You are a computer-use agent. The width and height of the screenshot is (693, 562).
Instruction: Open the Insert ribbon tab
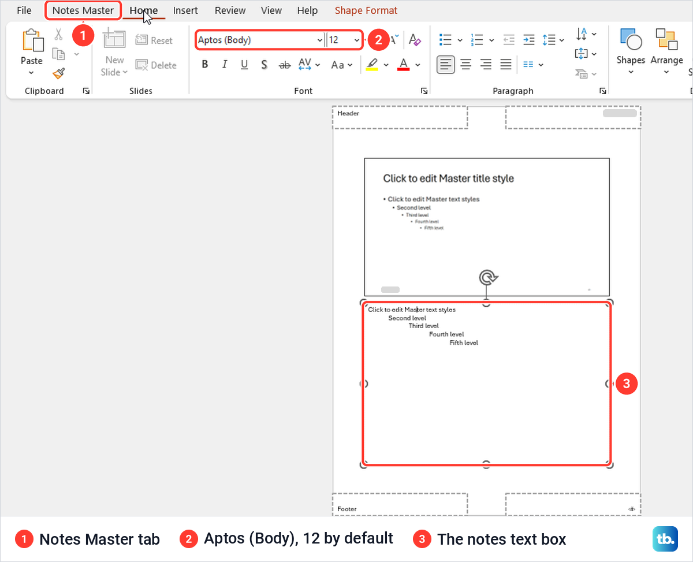click(x=185, y=10)
